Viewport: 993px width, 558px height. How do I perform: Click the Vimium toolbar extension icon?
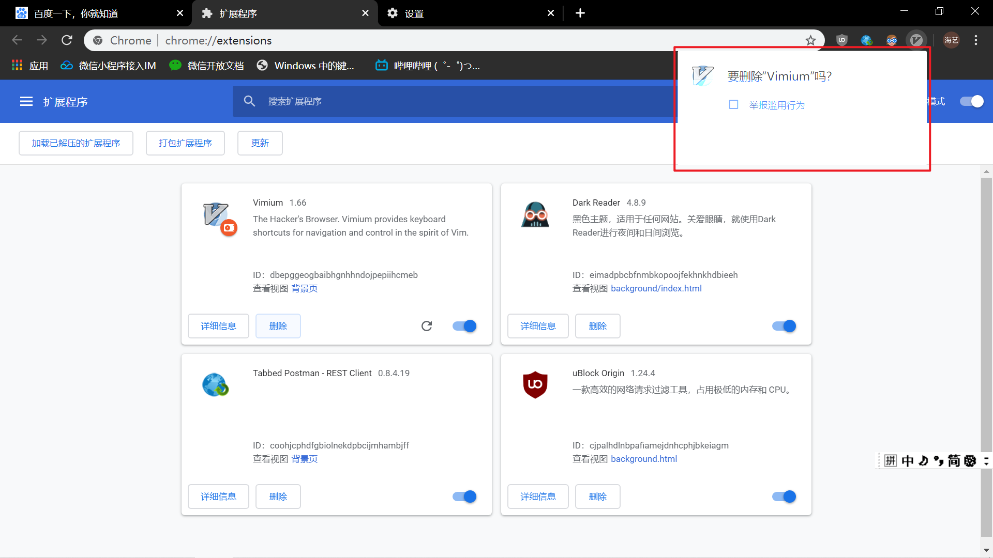click(x=916, y=40)
